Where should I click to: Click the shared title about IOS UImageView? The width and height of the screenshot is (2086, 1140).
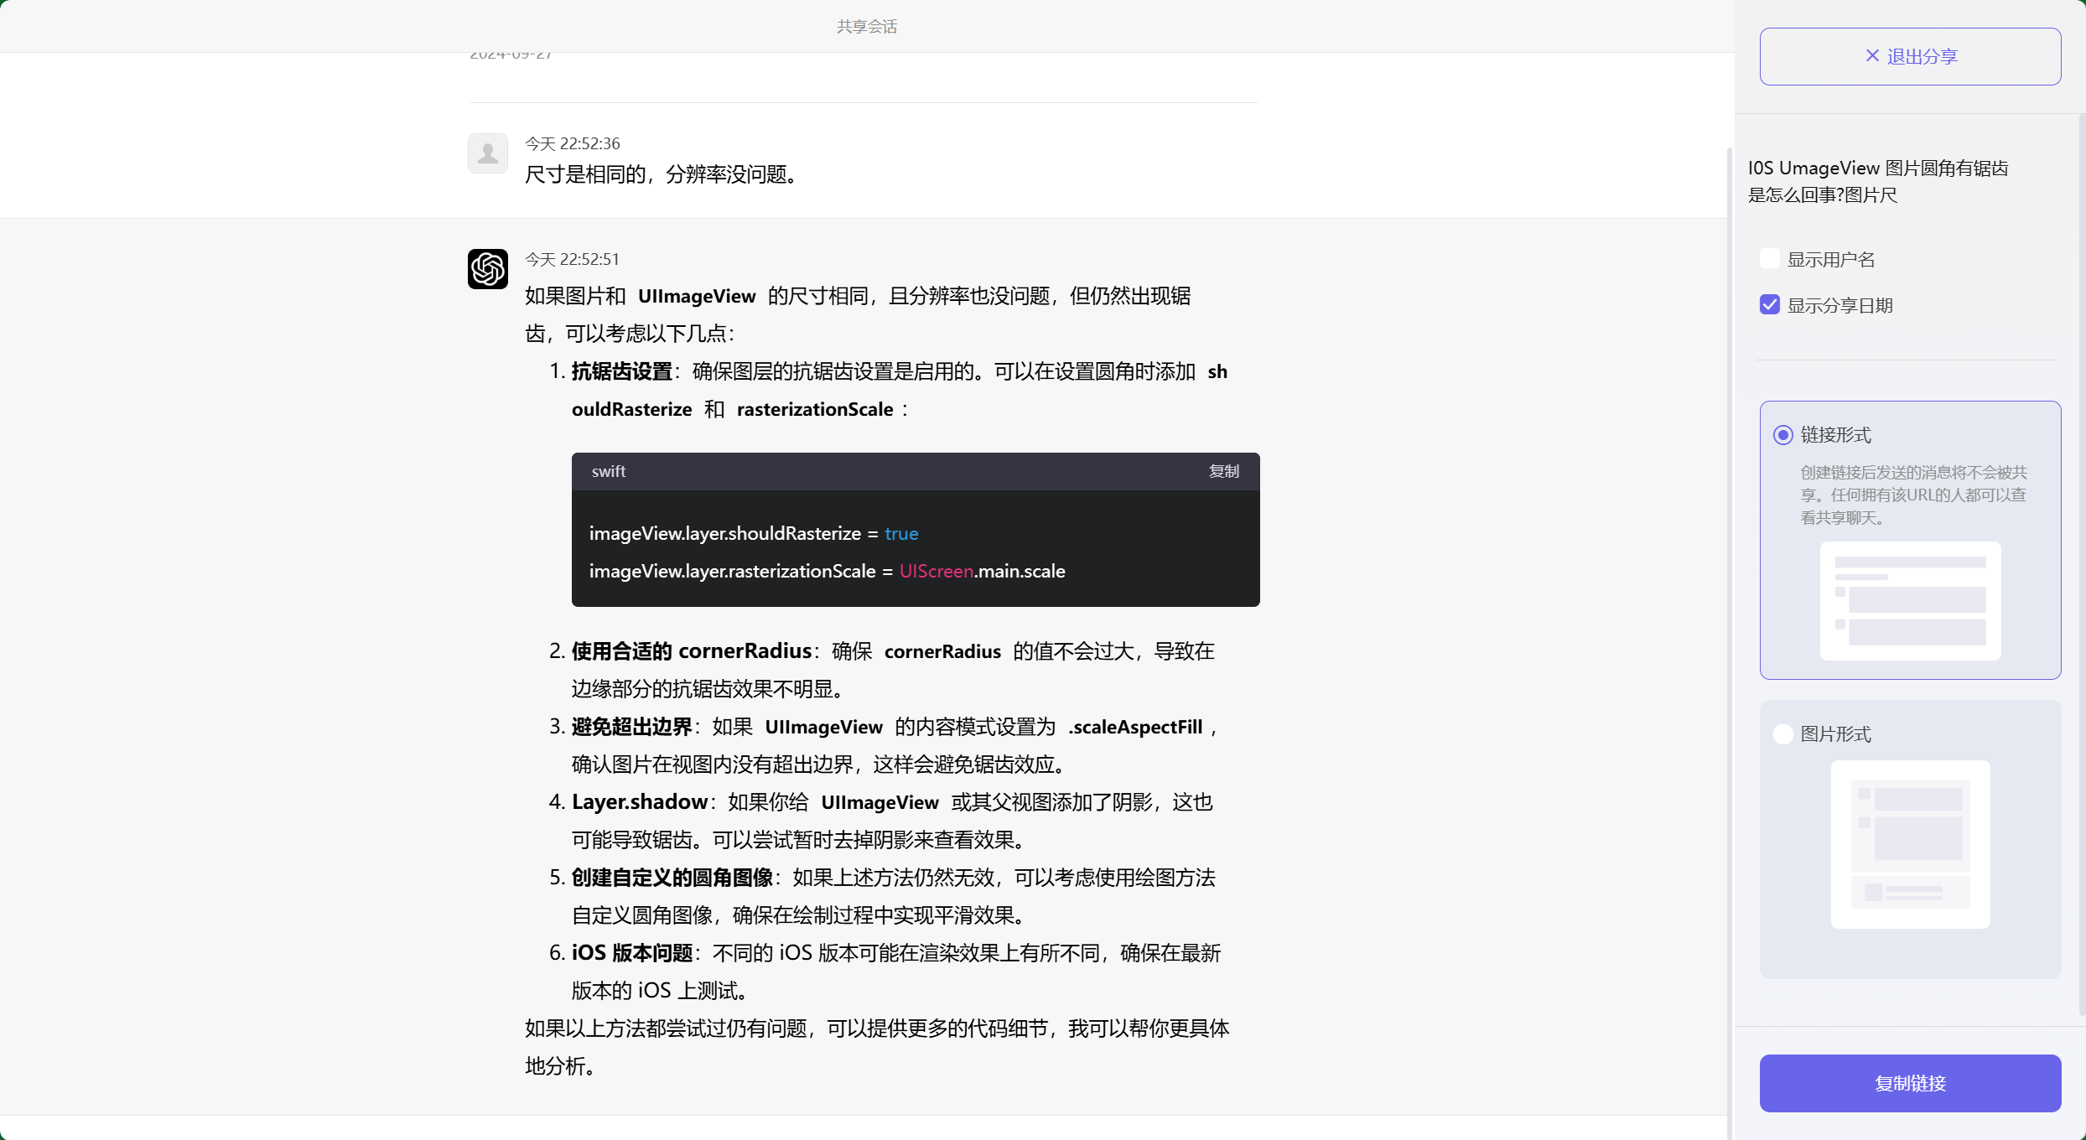coord(1878,181)
